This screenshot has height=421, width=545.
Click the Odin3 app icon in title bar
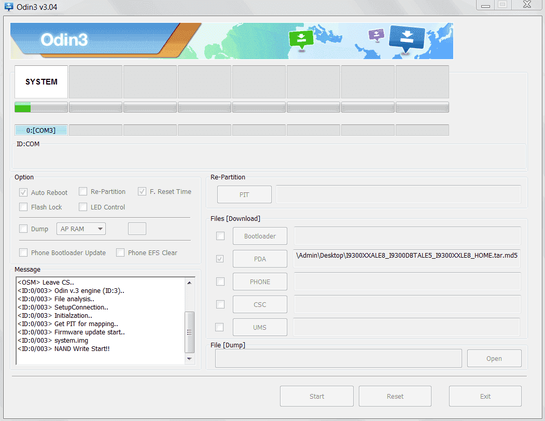coord(9,7)
